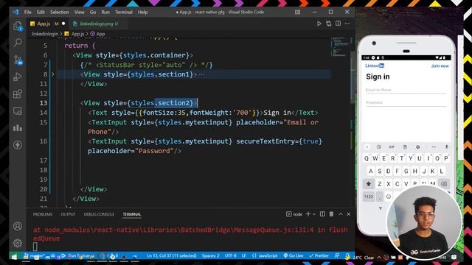This screenshot has width=472, height=265.
Task: Tap the emoji key on phone keyboard
Action: [x=389, y=197]
